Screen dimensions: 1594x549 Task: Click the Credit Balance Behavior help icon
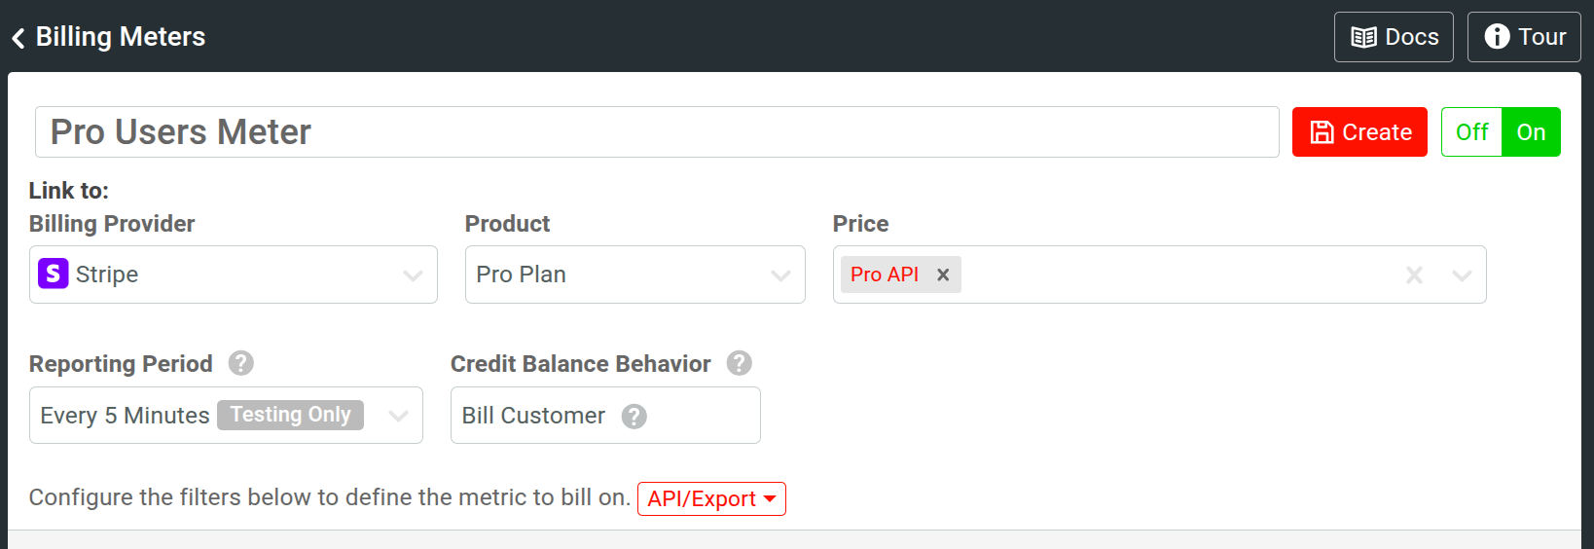740,363
